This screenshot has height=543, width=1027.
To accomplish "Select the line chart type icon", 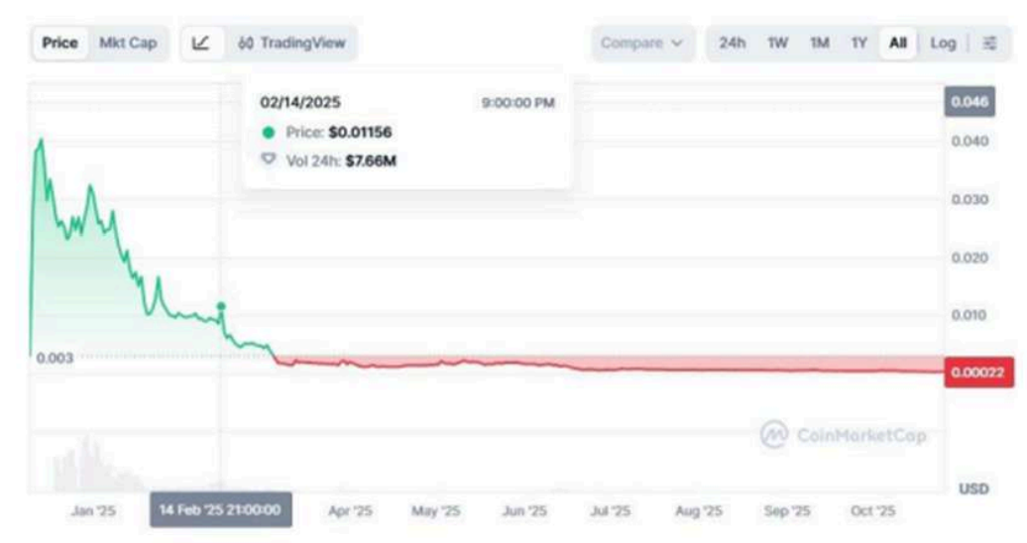I will [x=200, y=43].
